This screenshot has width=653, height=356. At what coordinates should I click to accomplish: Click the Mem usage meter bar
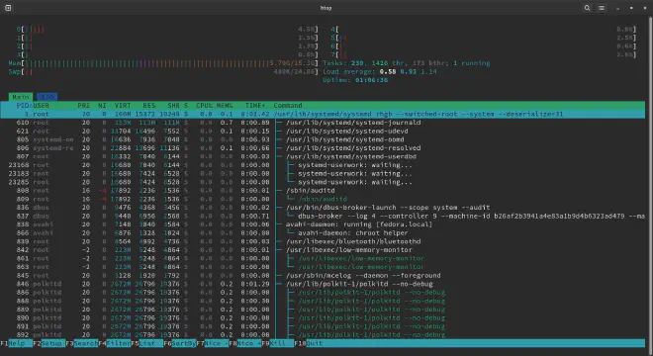[x=163, y=63]
